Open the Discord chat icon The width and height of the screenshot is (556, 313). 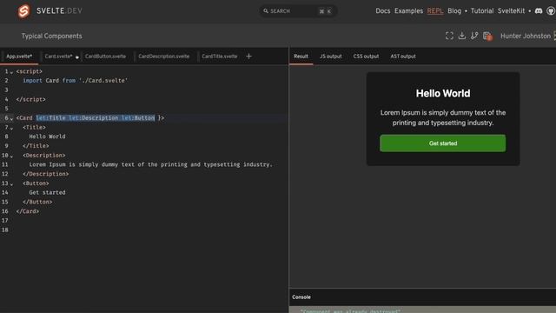point(539,11)
